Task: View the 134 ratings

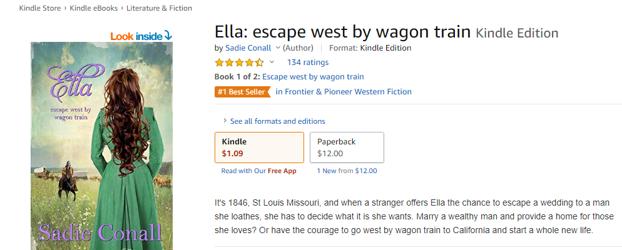Action: [307, 62]
